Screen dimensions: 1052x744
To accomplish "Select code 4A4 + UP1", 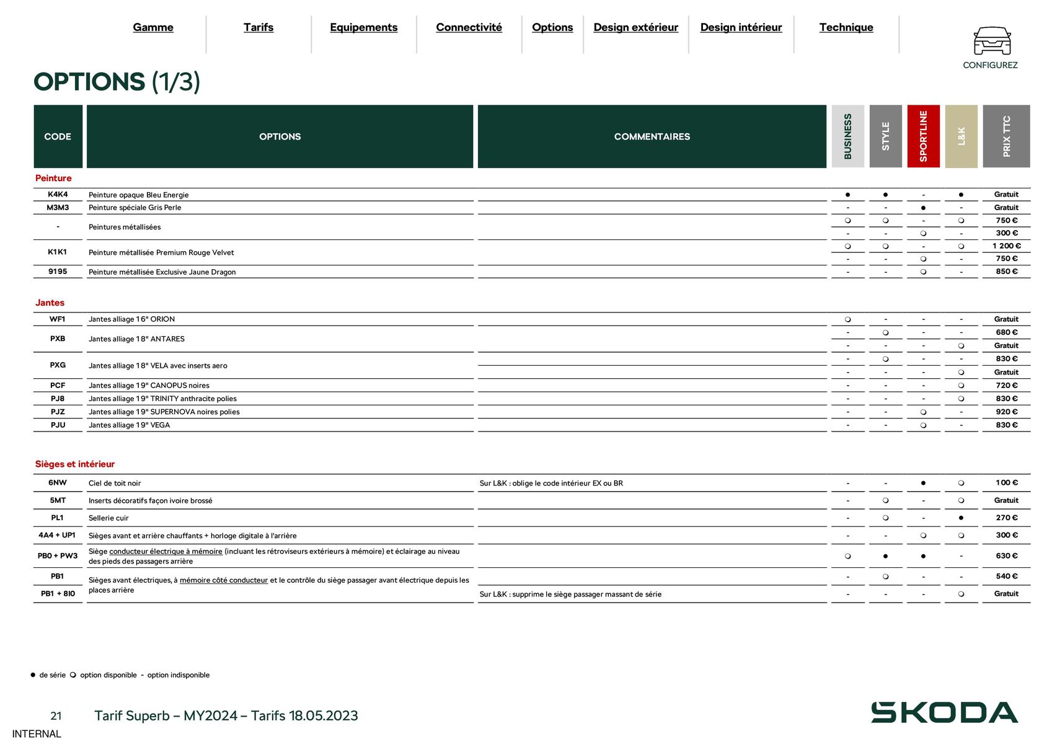I will tap(57, 535).
